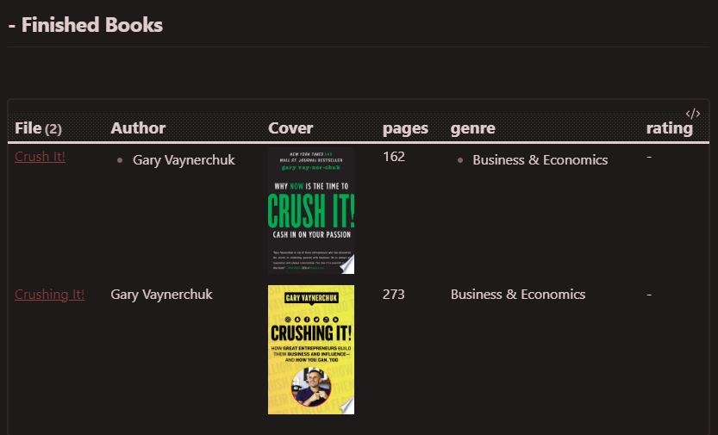The image size is (718, 435).
Task: Click the Finished Books heading
Action: 85,25
